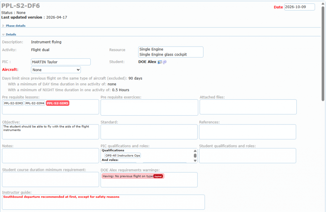Click the 'none' DAY duration value
The image size is (326, 212).
coord(112,84)
